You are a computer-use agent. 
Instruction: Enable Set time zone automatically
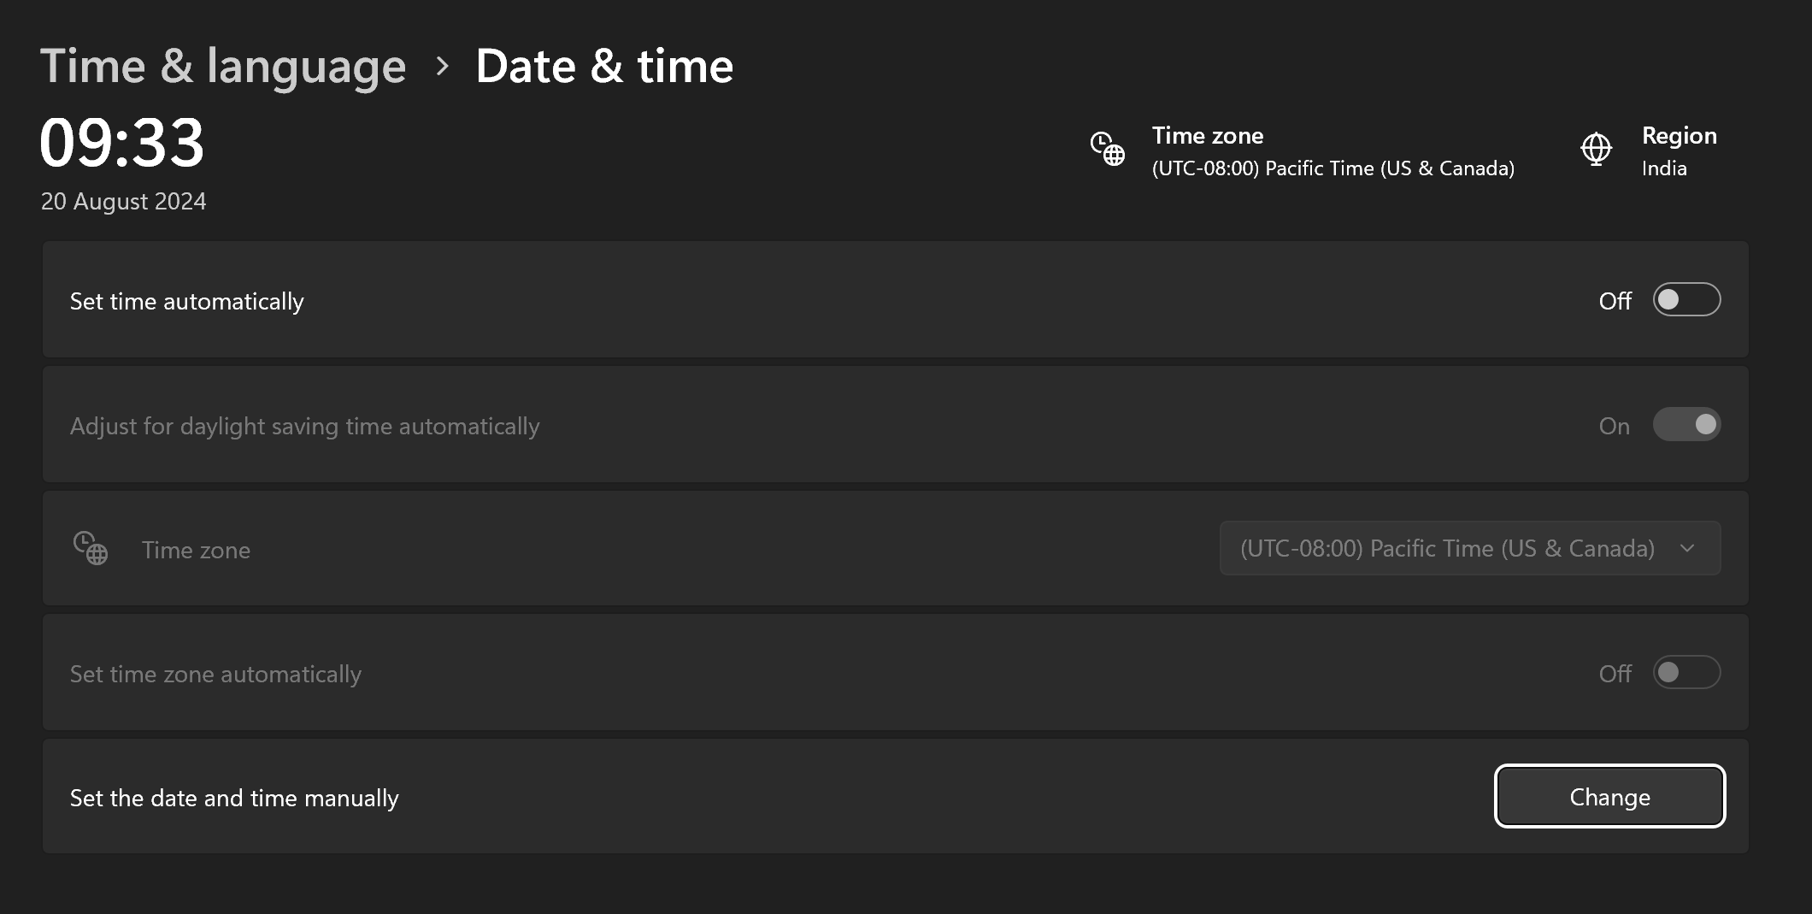(1686, 673)
